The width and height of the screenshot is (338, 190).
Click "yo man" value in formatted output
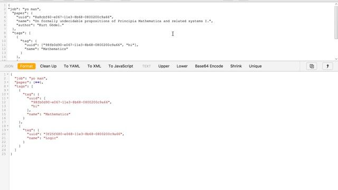coord(37,79)
